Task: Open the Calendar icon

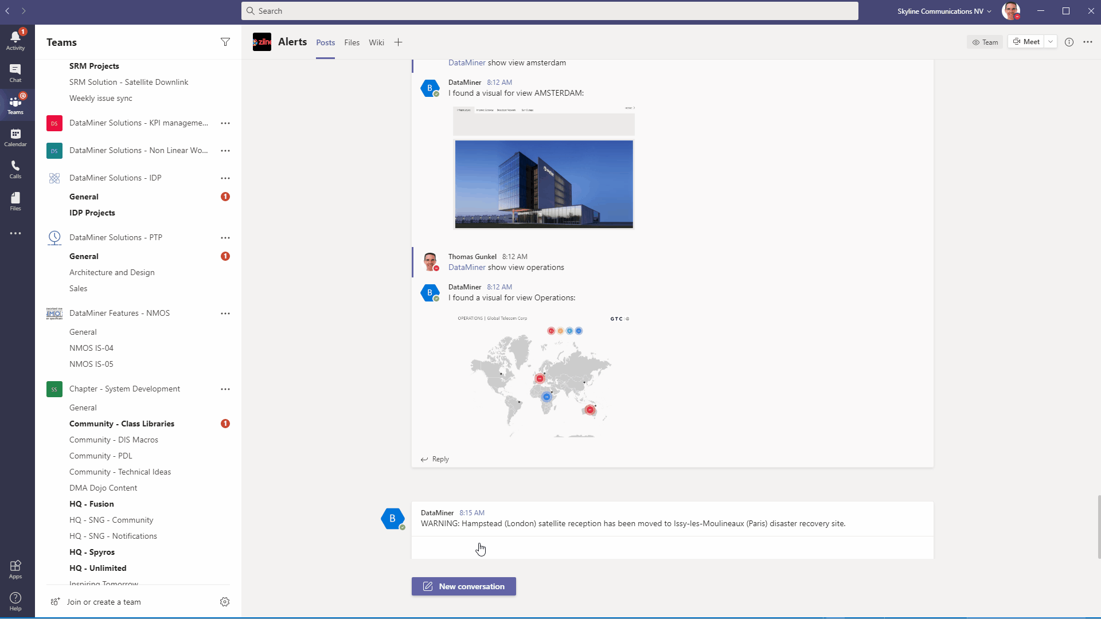Action: coord(15,137)
